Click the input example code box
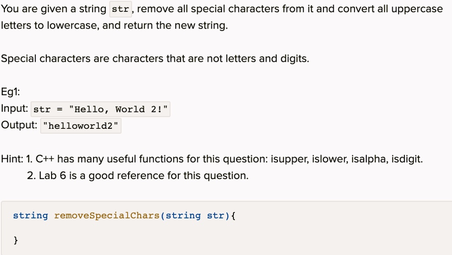452x255 pixels. (x=101, y=109)
